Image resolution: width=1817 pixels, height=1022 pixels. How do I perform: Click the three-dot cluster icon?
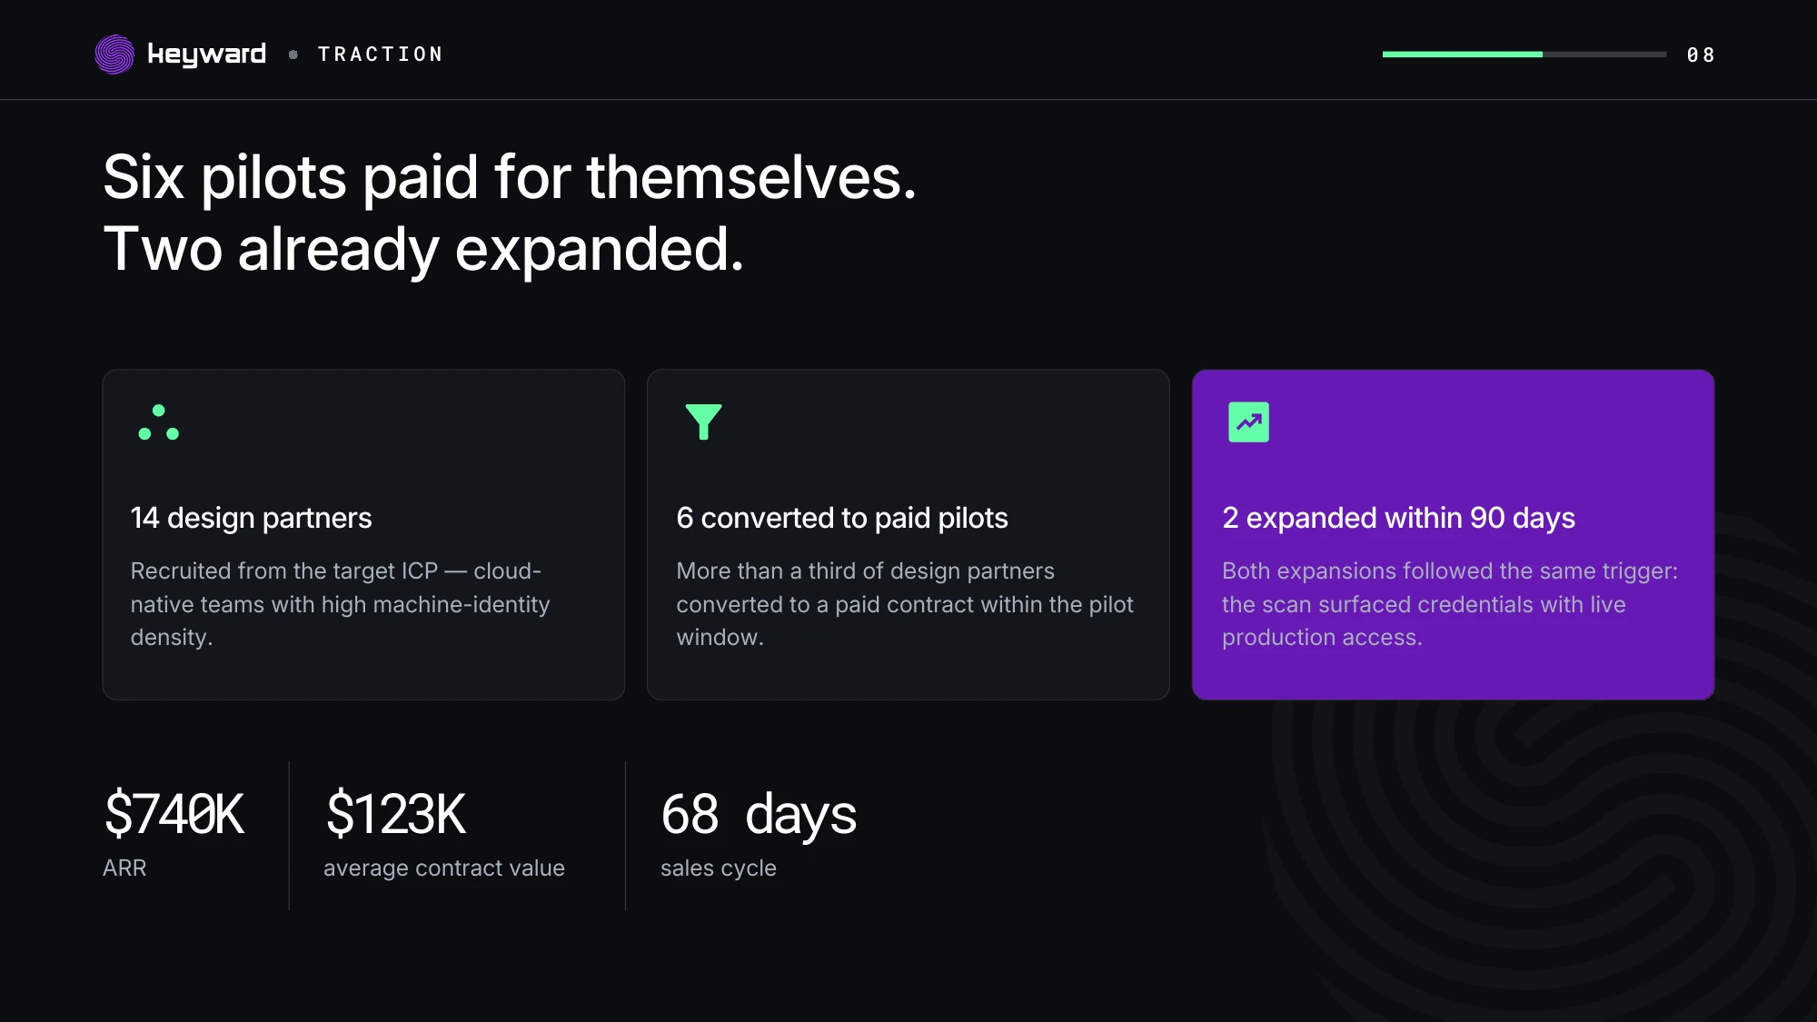(158, 422)
